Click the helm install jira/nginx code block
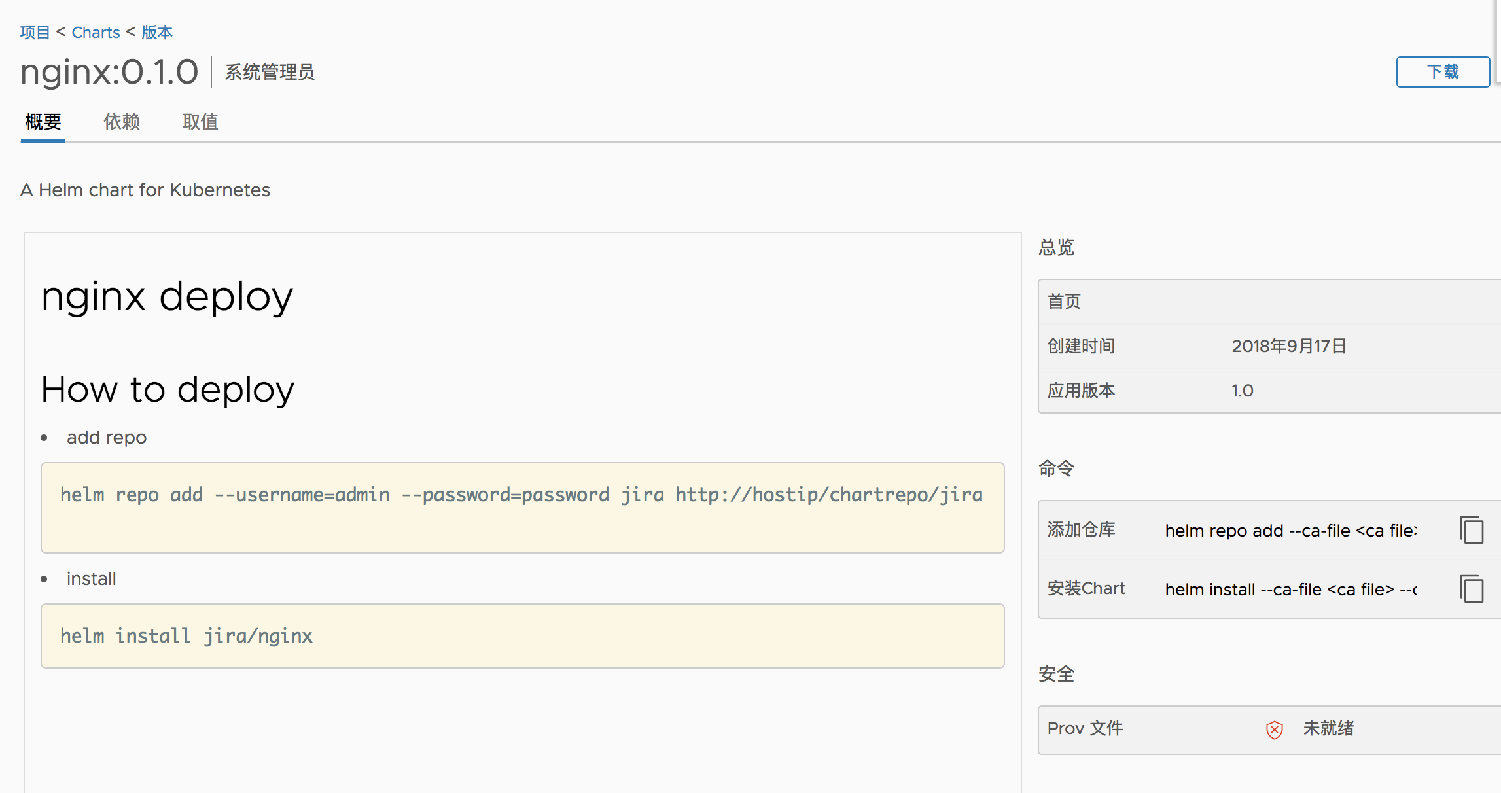 click(522, 636)
